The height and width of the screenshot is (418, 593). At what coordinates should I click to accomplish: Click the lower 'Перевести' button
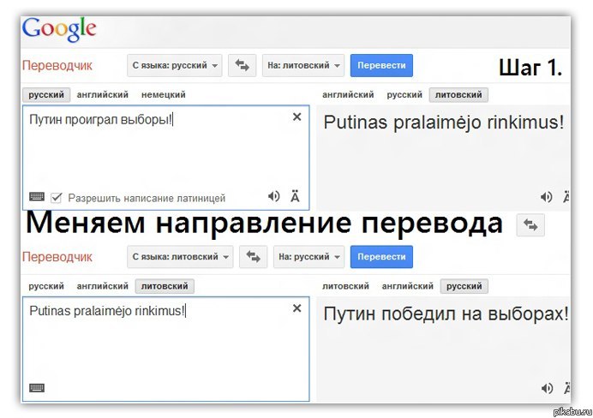coord(381,257)
